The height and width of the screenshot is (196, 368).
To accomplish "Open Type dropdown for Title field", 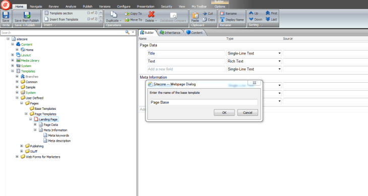I will pos(279,53).
